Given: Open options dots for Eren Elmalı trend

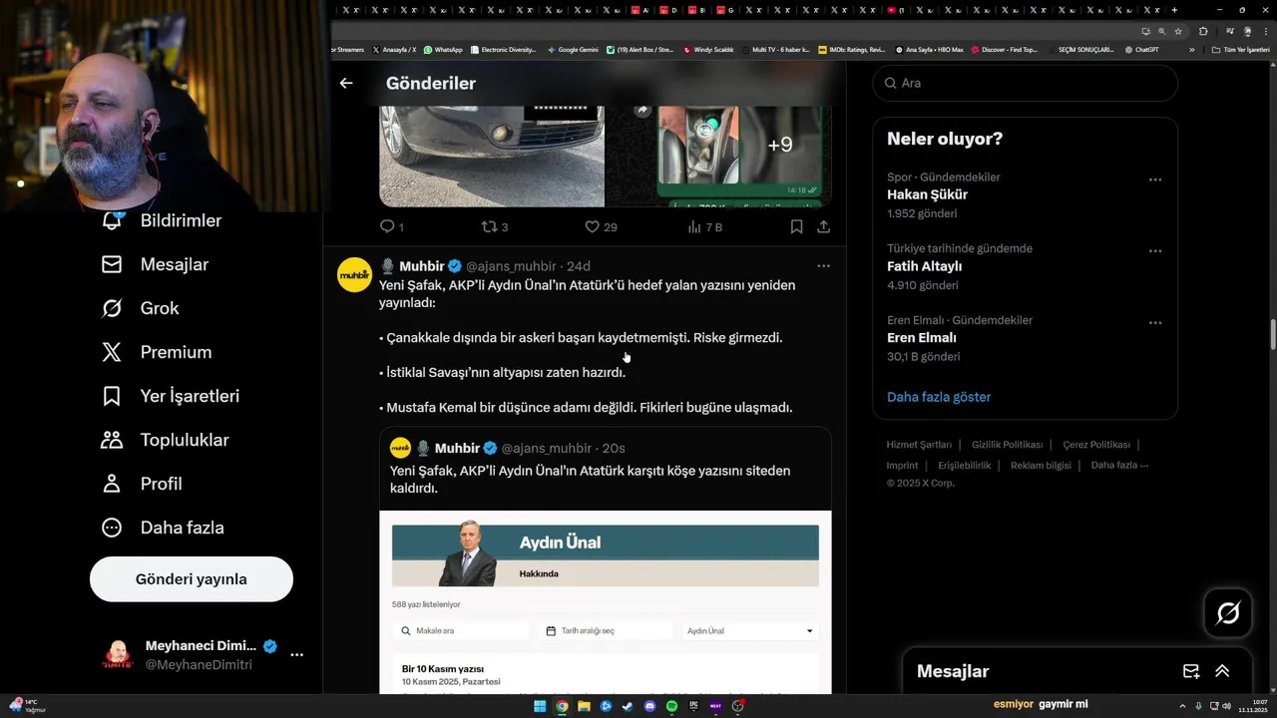Looking at the screenshot, I should [x=1154, y=323].
